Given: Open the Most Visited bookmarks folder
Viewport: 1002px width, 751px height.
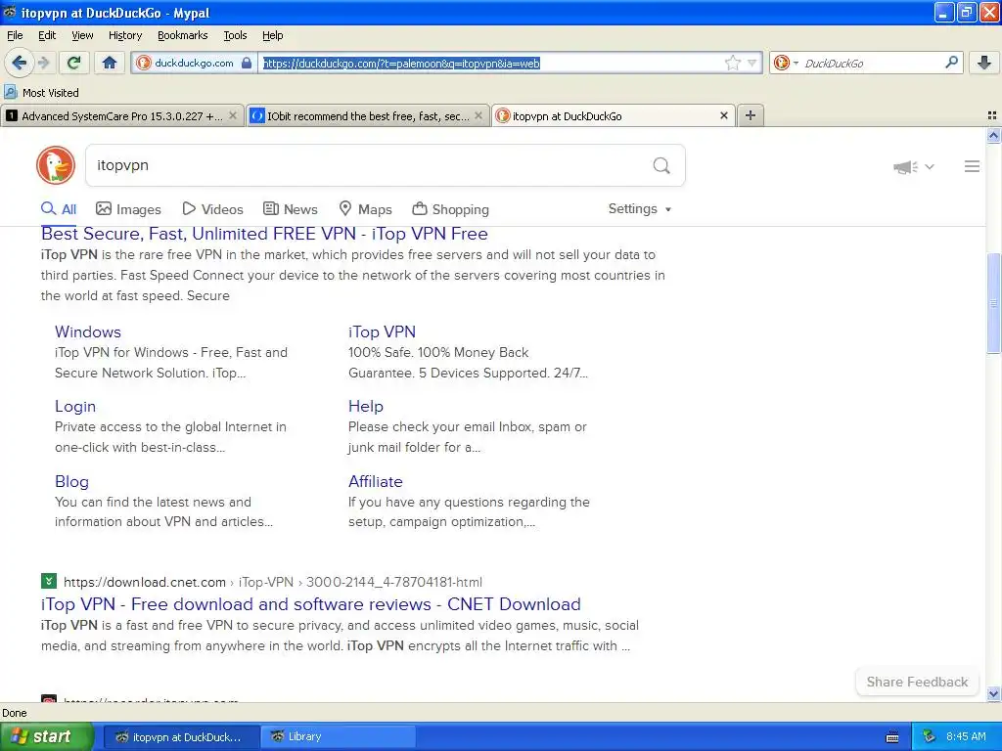Looking at the screenshot, I should [x=41, y=93].
